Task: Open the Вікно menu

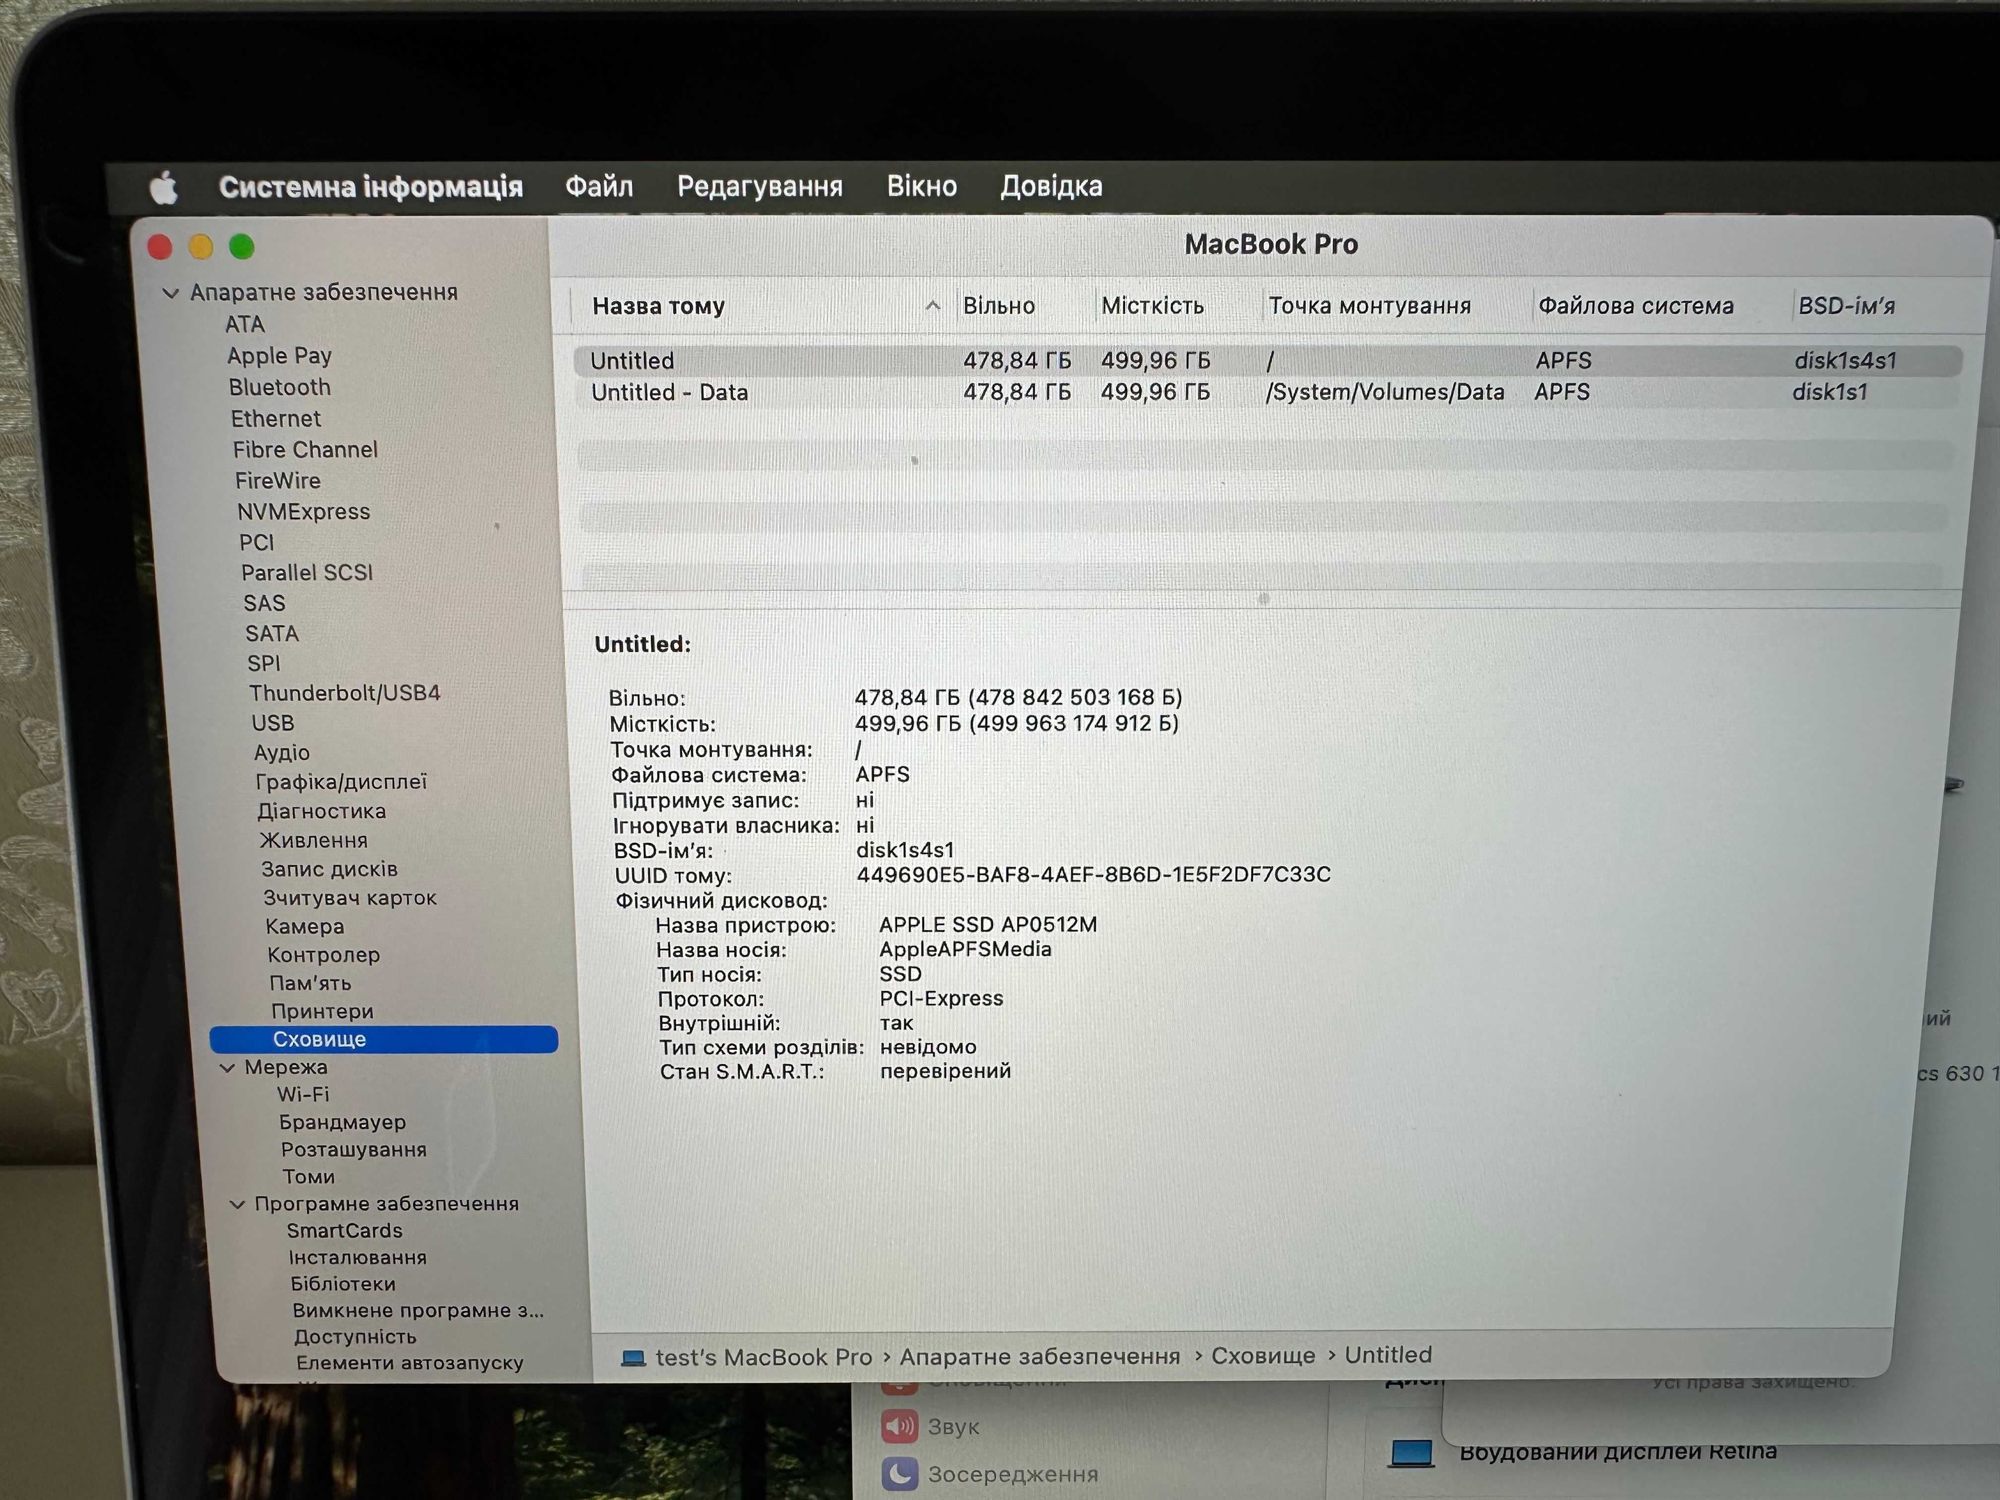Action: tap(921, 186)
